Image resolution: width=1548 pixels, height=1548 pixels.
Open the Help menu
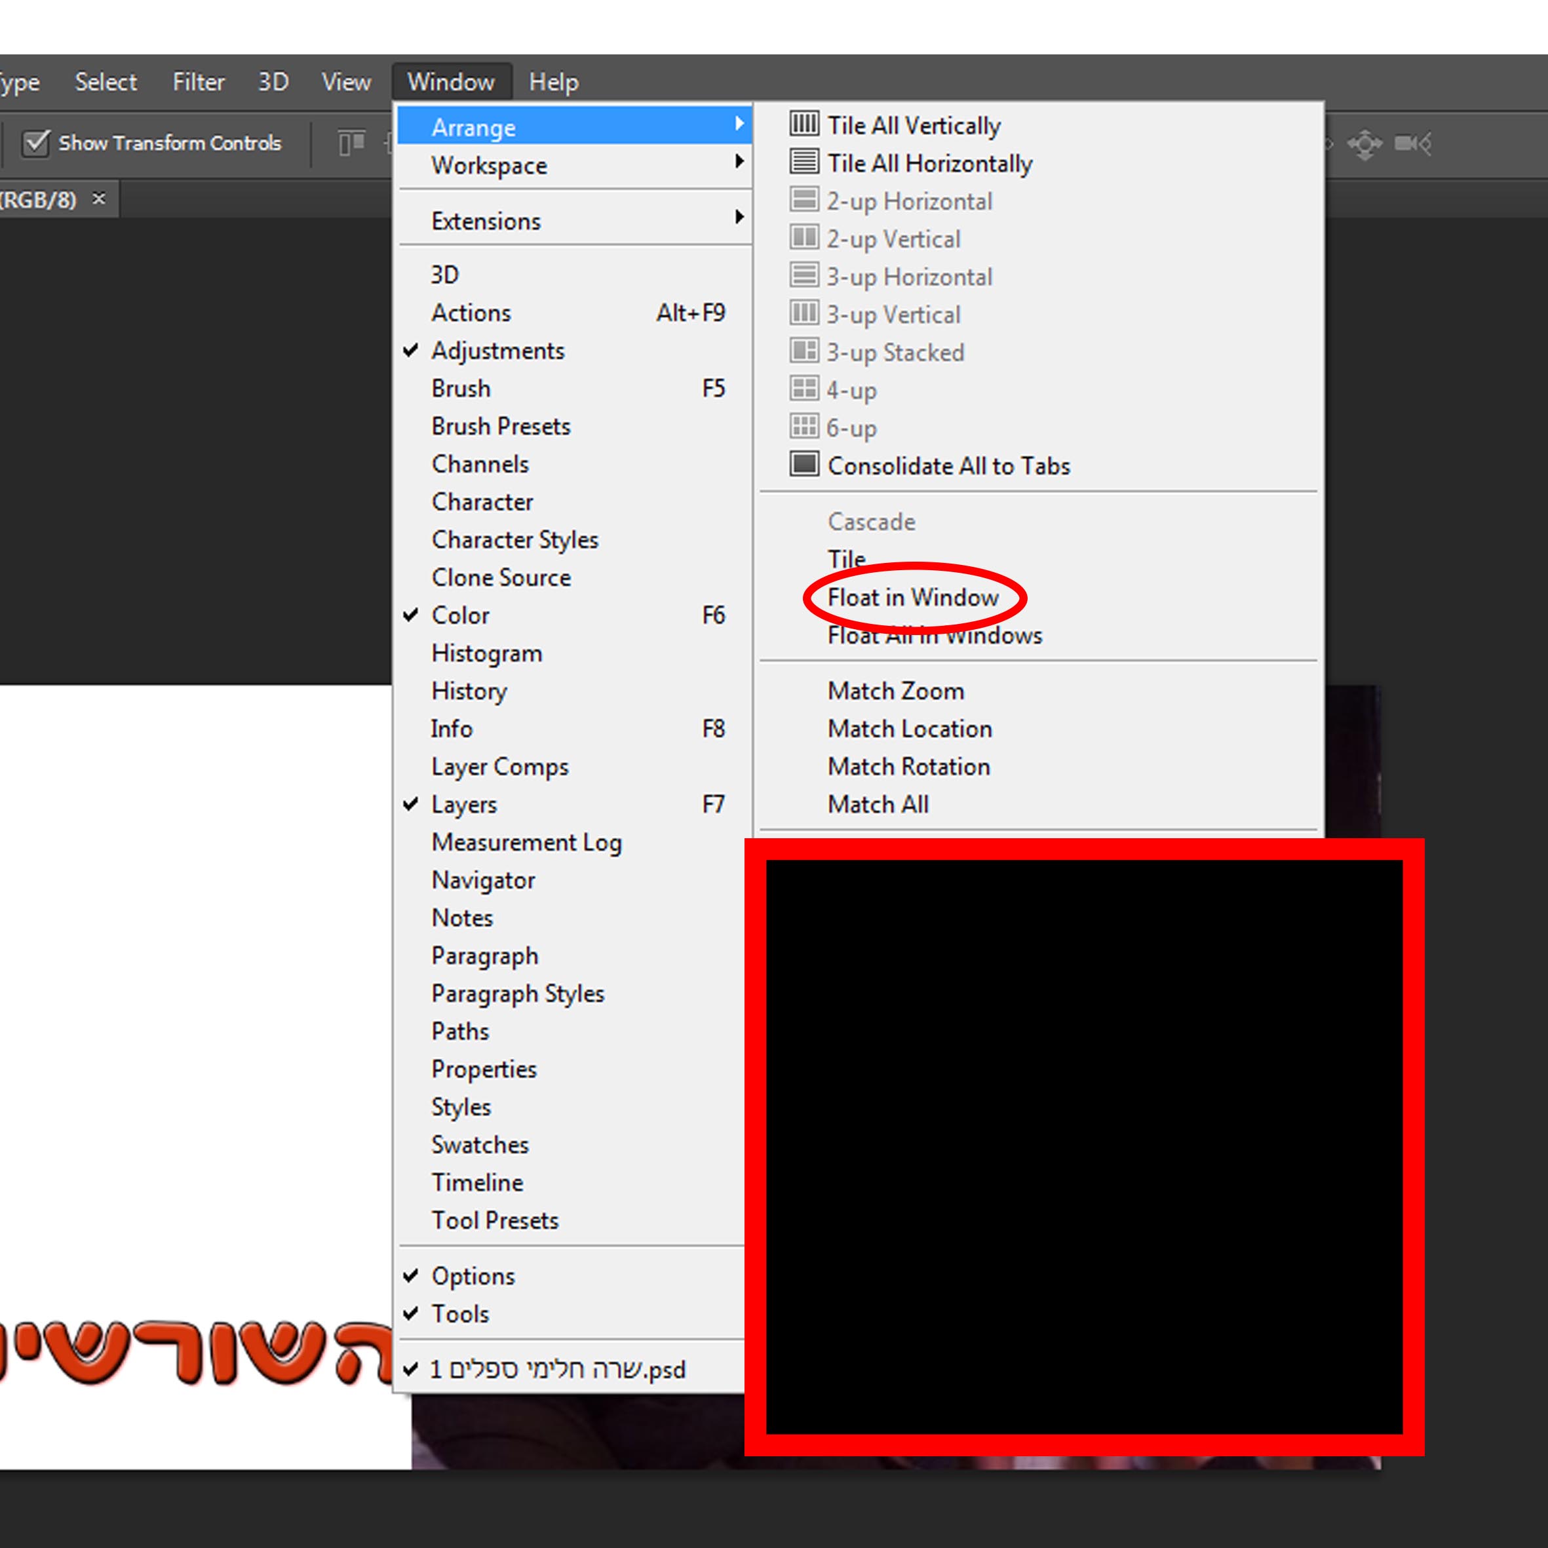tap(553, 82)
